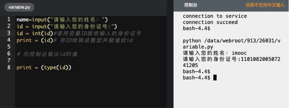Click line number 2 in the gutter
This screenshot has width=289, height=108.
(9, 26)
